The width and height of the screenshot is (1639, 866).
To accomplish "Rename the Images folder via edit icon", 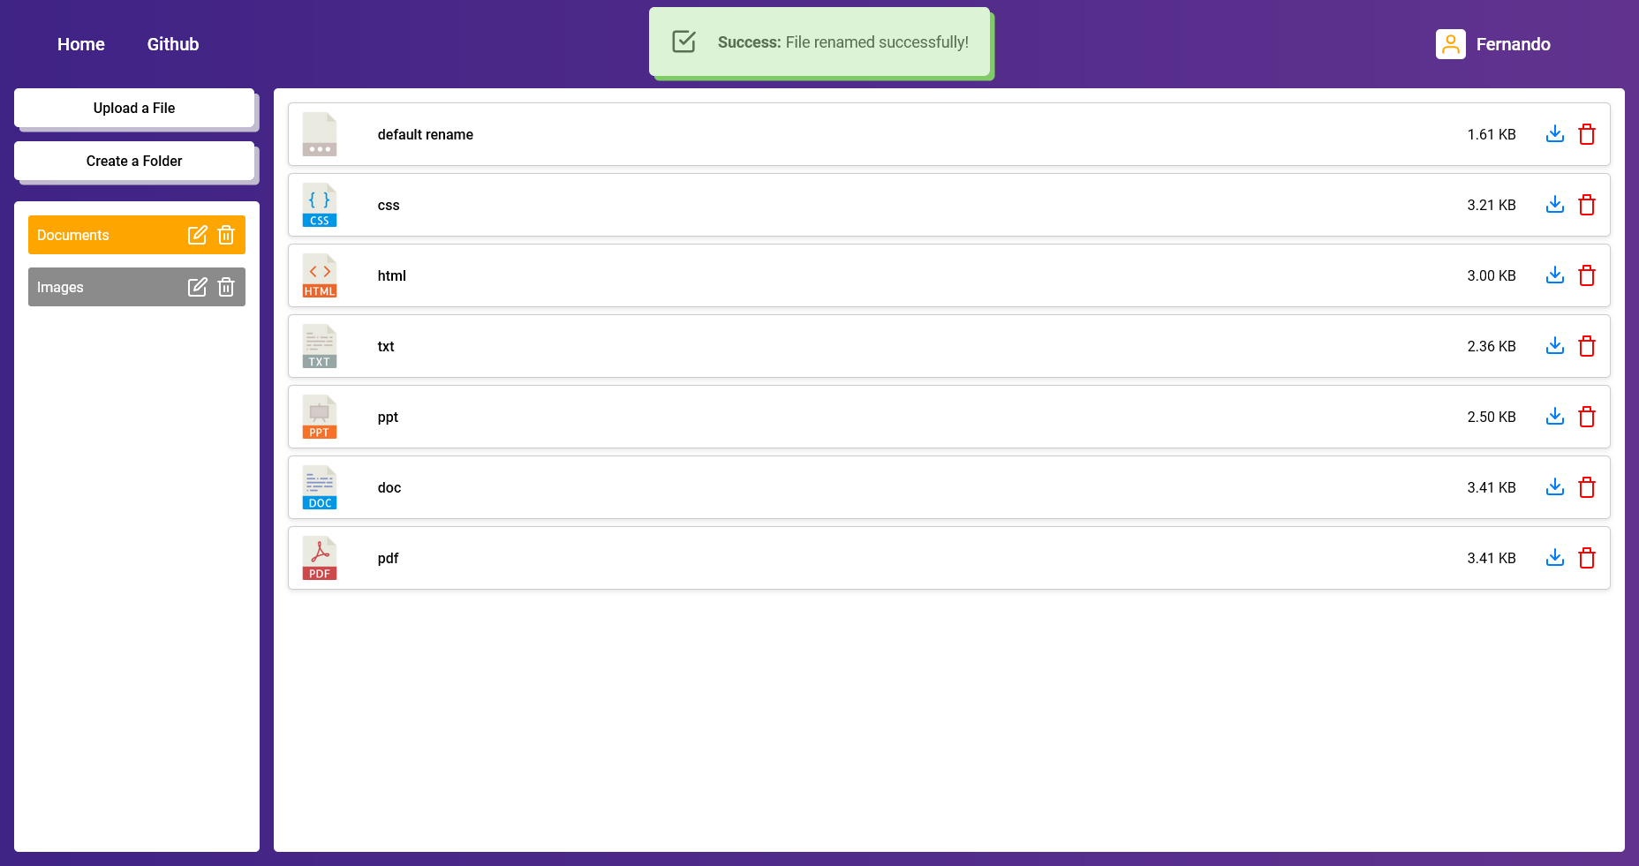I will [198, 287].
